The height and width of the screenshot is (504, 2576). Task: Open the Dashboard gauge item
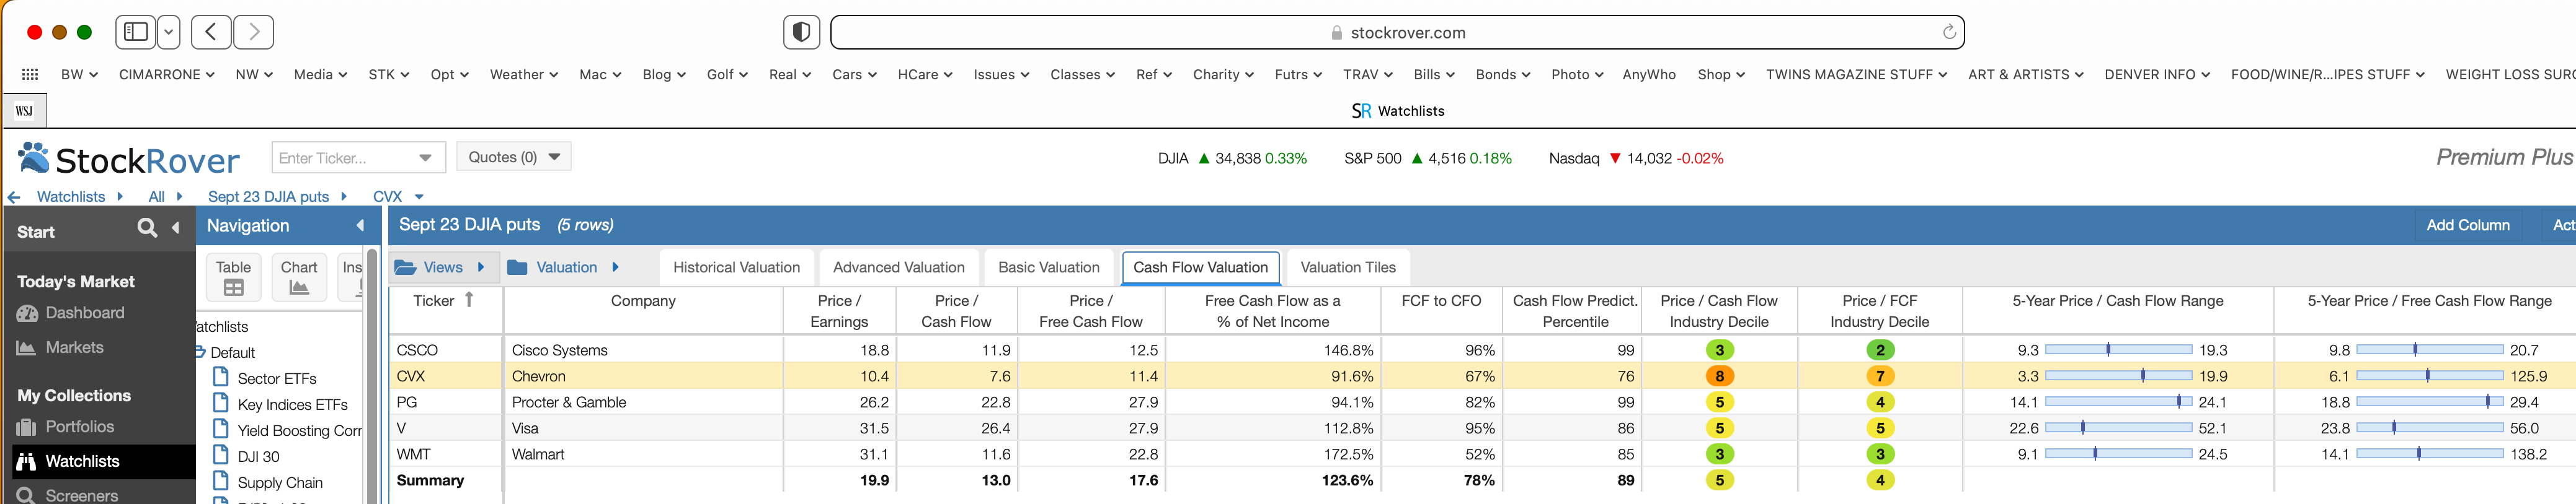coord(70,313)
